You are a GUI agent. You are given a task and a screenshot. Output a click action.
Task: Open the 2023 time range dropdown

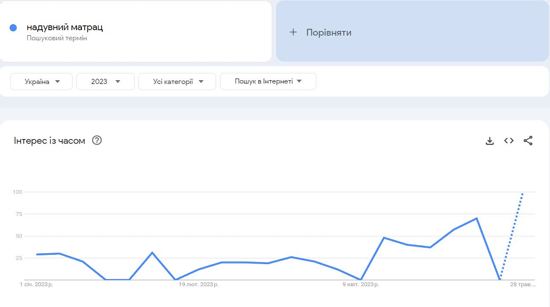106,81
